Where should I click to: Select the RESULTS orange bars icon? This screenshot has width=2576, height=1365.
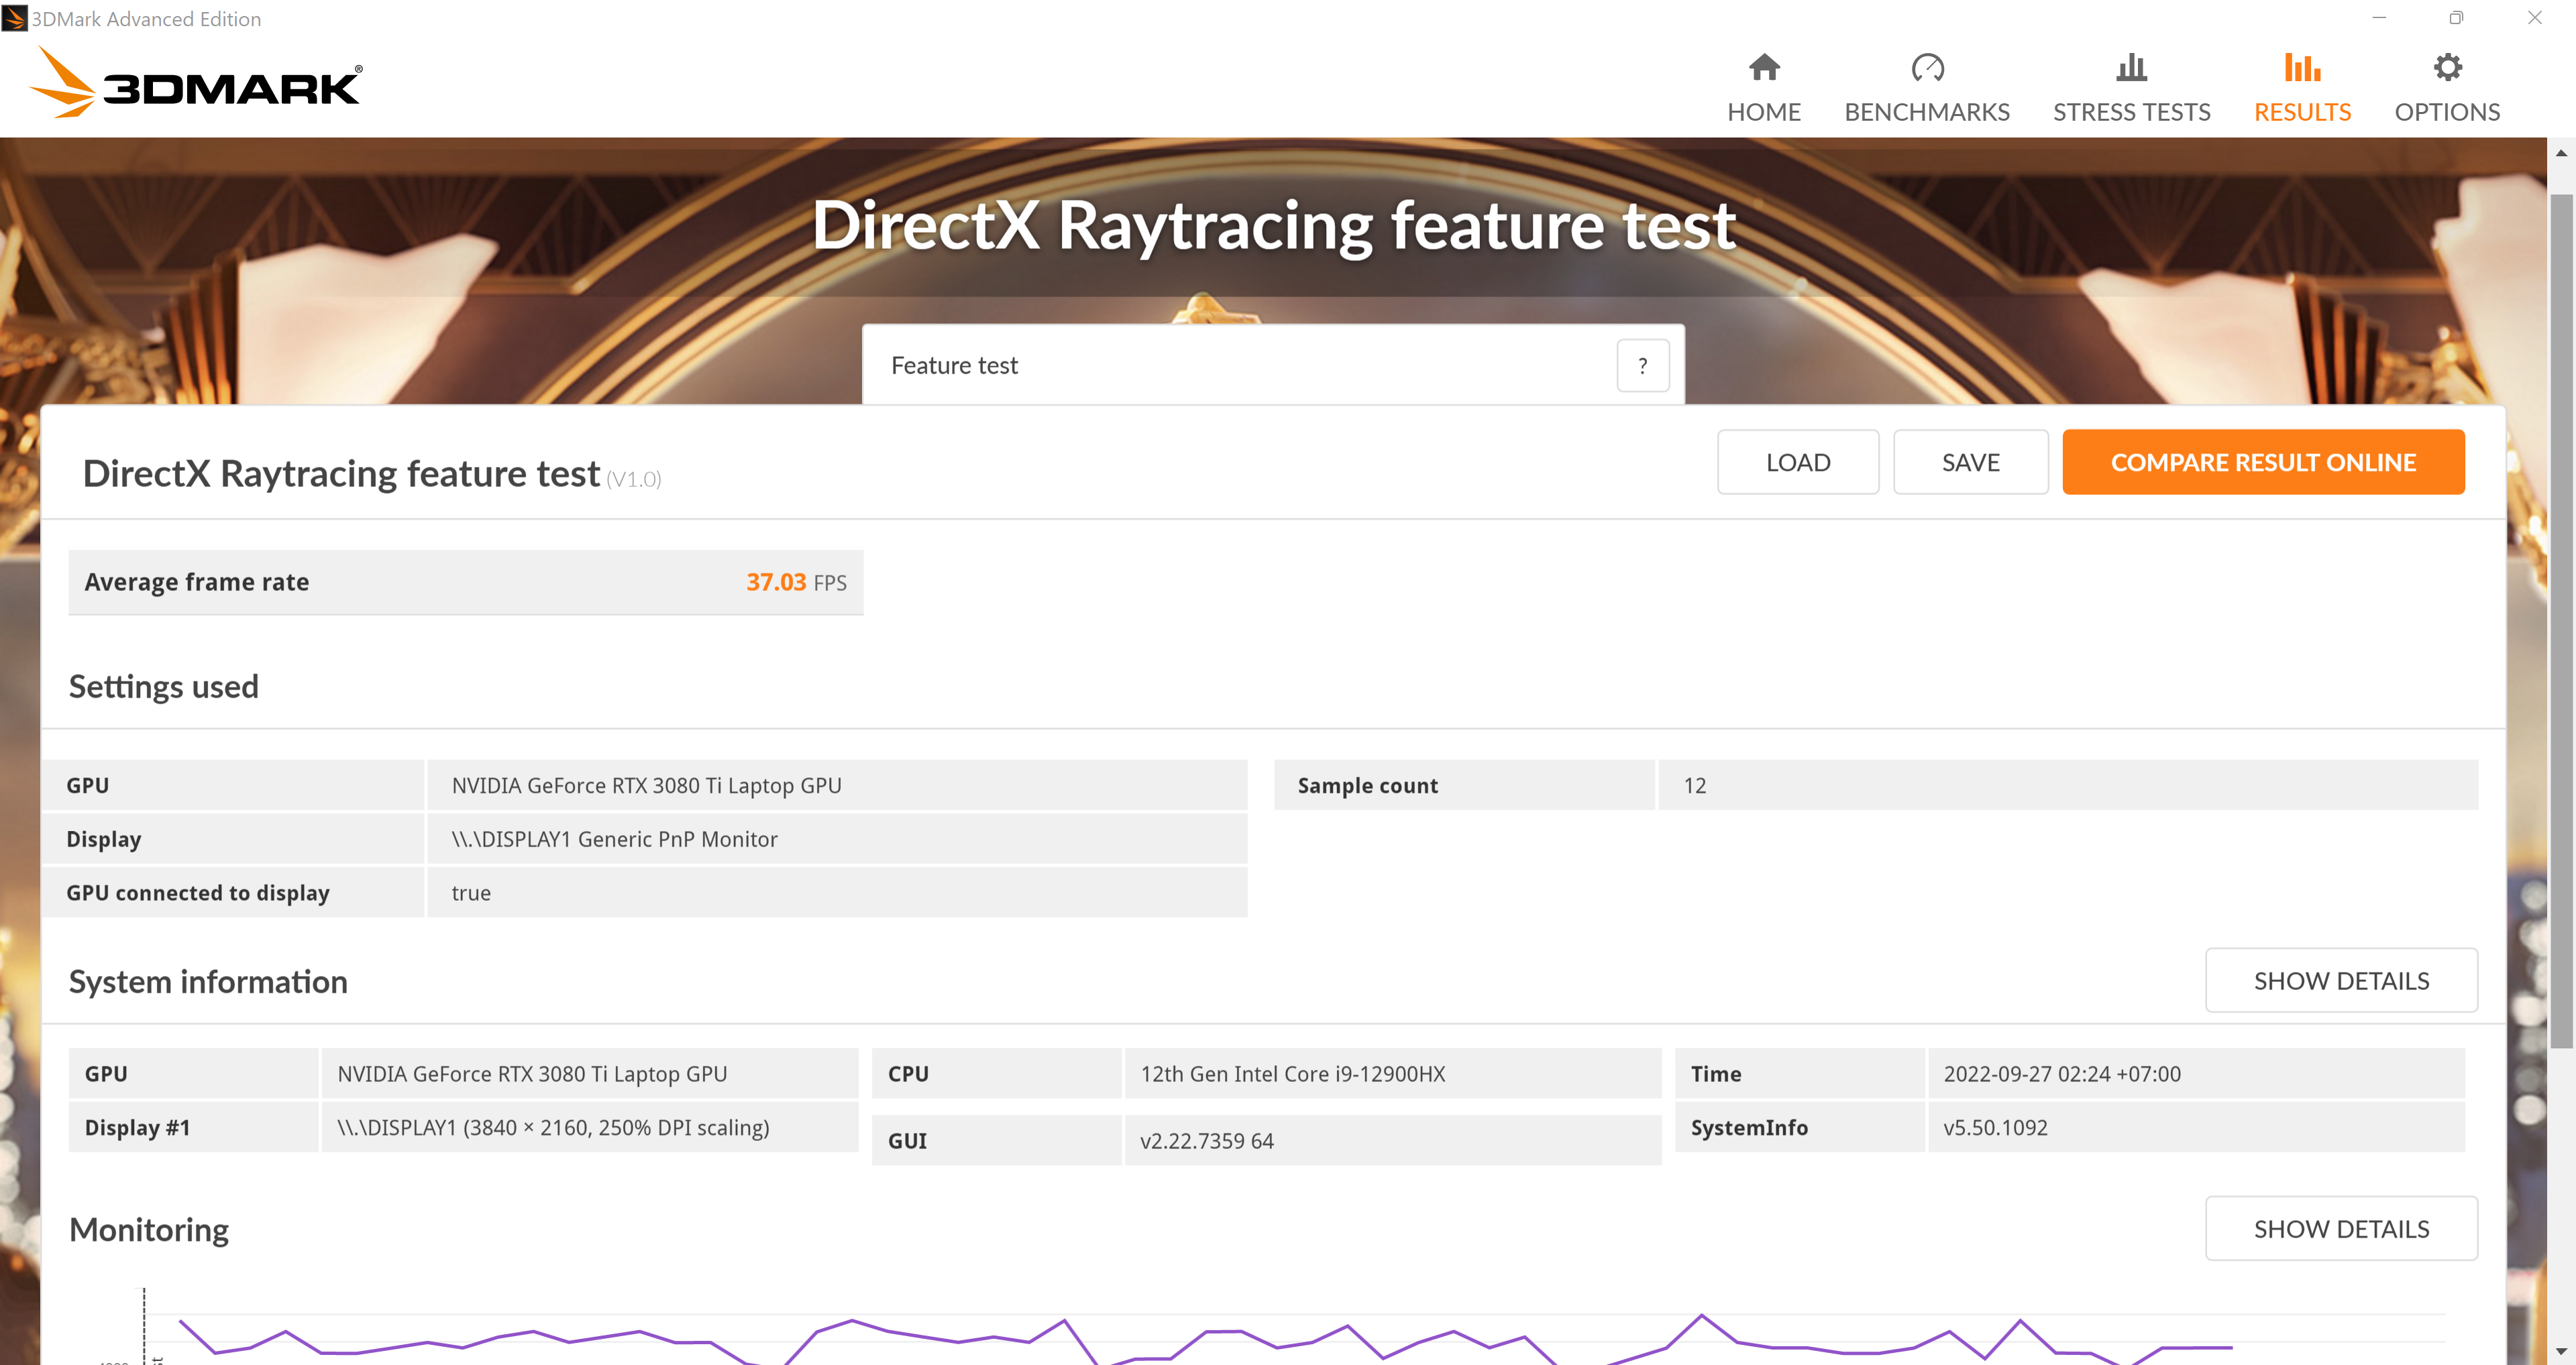(x=2302, y=67)
